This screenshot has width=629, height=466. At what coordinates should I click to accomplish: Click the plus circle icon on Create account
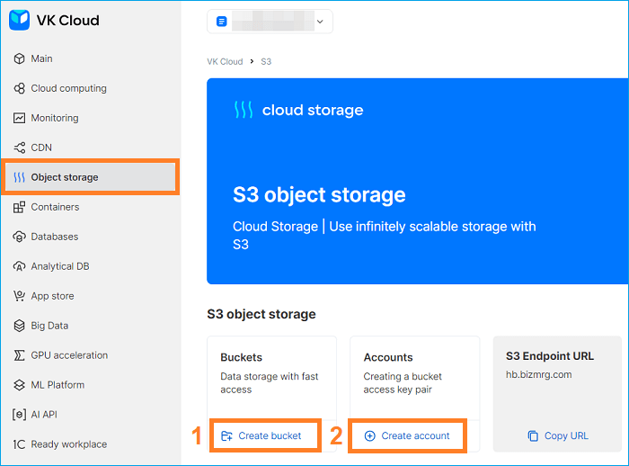click(x=370, y=436)
